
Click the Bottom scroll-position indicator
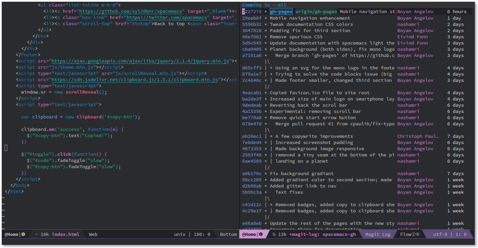click(x=228, y=234)
